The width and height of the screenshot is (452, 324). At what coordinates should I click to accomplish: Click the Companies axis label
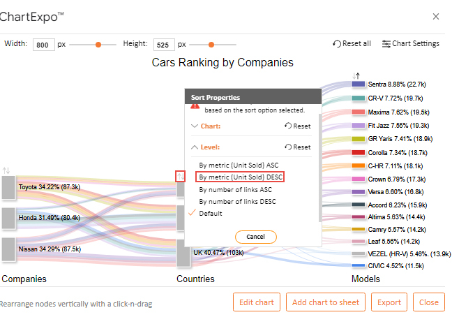24,279
